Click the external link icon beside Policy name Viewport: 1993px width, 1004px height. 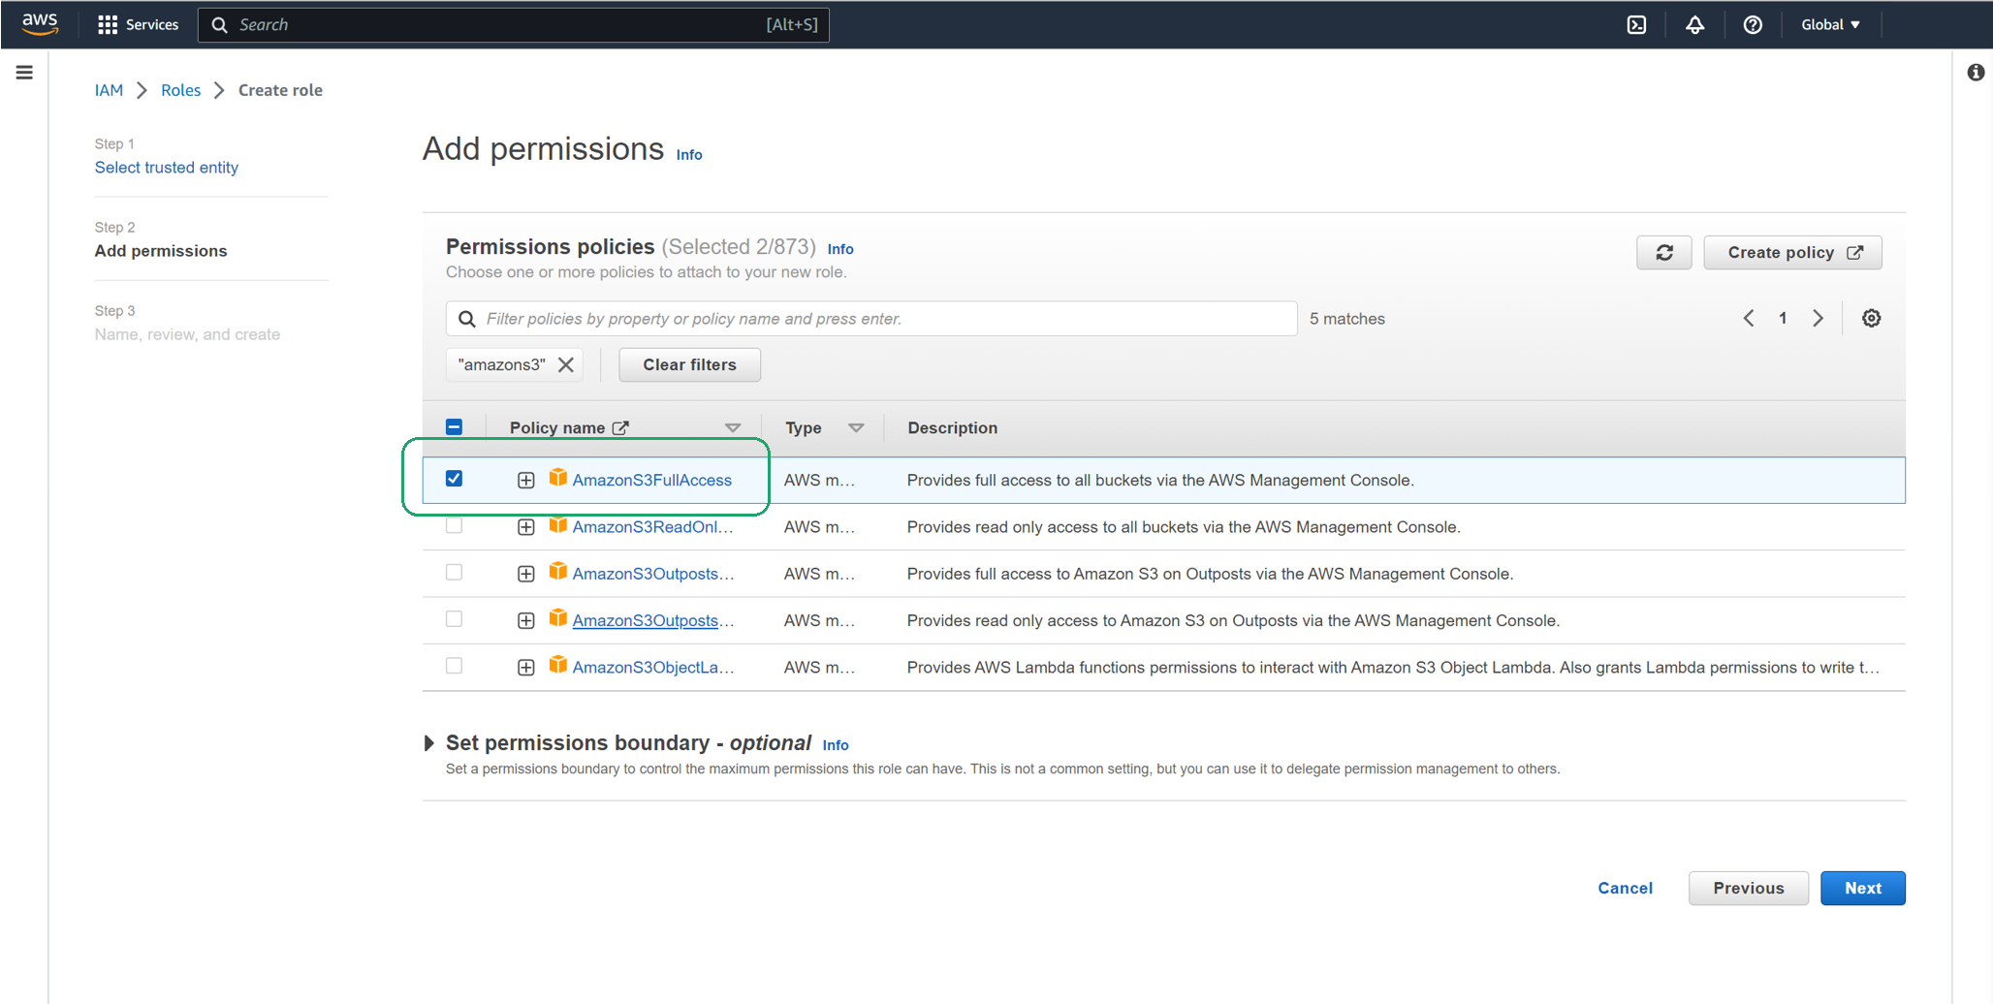(x=620, y=427)
